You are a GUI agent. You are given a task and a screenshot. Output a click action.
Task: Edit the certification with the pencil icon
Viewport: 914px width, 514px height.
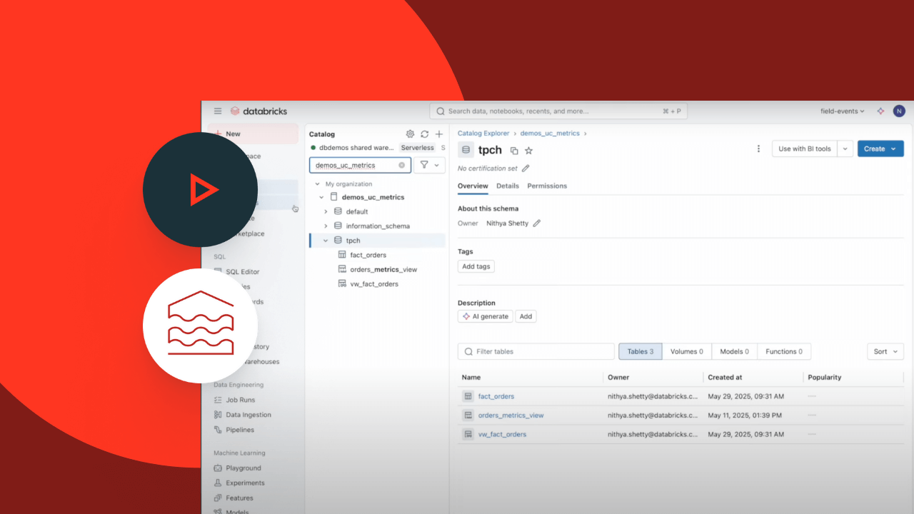click(x=526, y=168)
